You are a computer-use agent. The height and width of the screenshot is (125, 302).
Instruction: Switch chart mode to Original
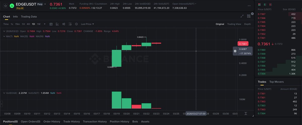pyautogui.click(x=220, y=24)
